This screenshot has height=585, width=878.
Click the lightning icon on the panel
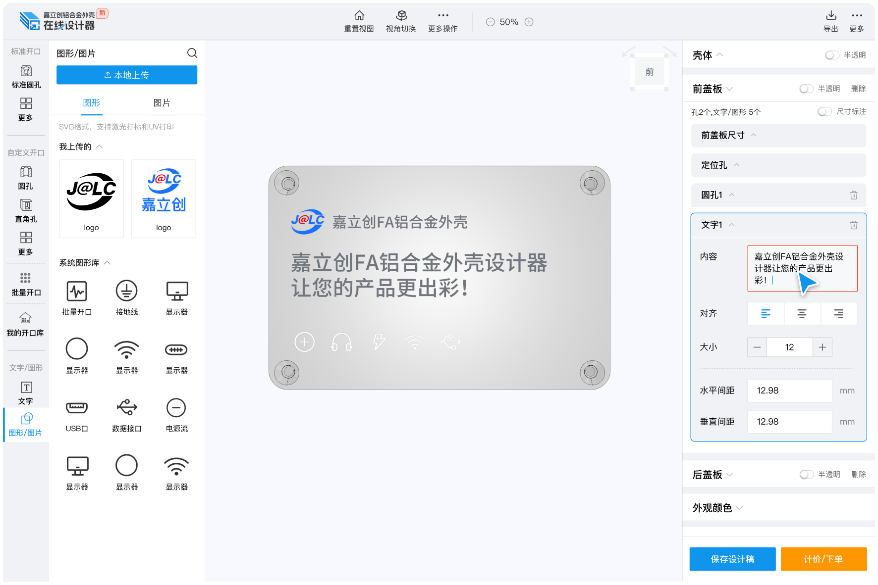coord(379,341)
